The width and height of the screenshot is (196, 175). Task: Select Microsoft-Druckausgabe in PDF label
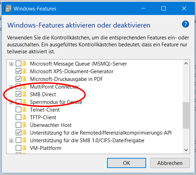tap(67, 79)
